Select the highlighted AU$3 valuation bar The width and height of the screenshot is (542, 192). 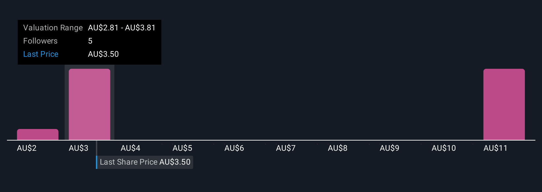tap(90, 105)
